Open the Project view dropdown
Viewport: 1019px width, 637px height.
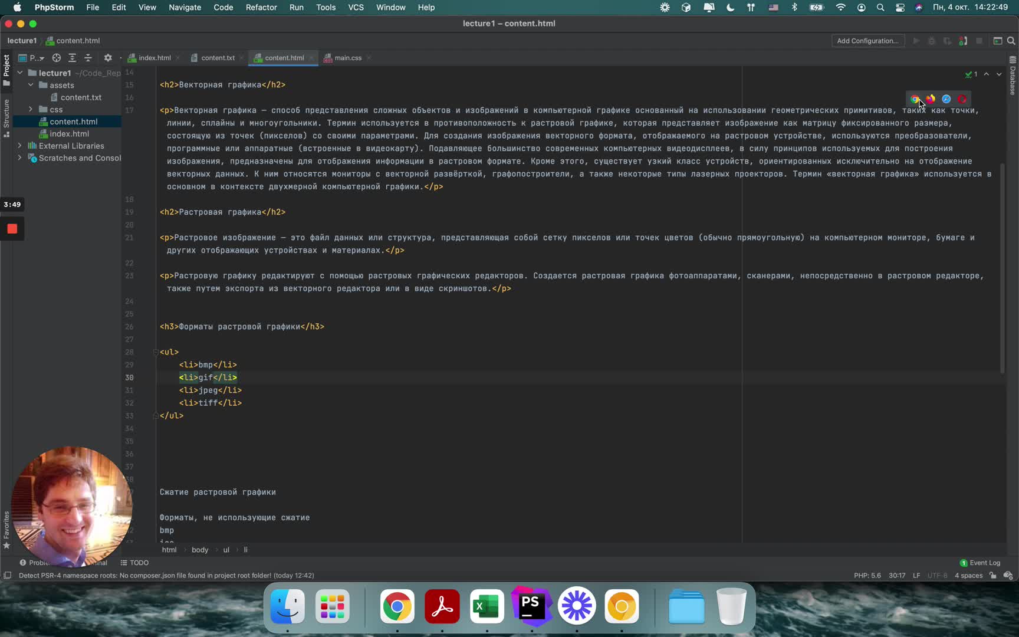(x=32, y=58)
